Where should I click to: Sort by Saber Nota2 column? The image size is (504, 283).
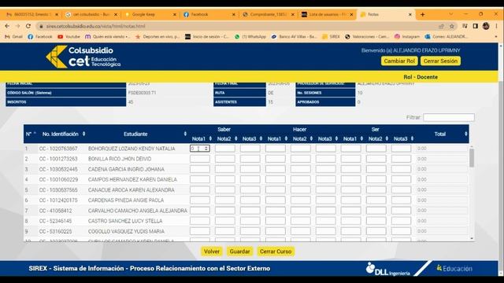227,139
